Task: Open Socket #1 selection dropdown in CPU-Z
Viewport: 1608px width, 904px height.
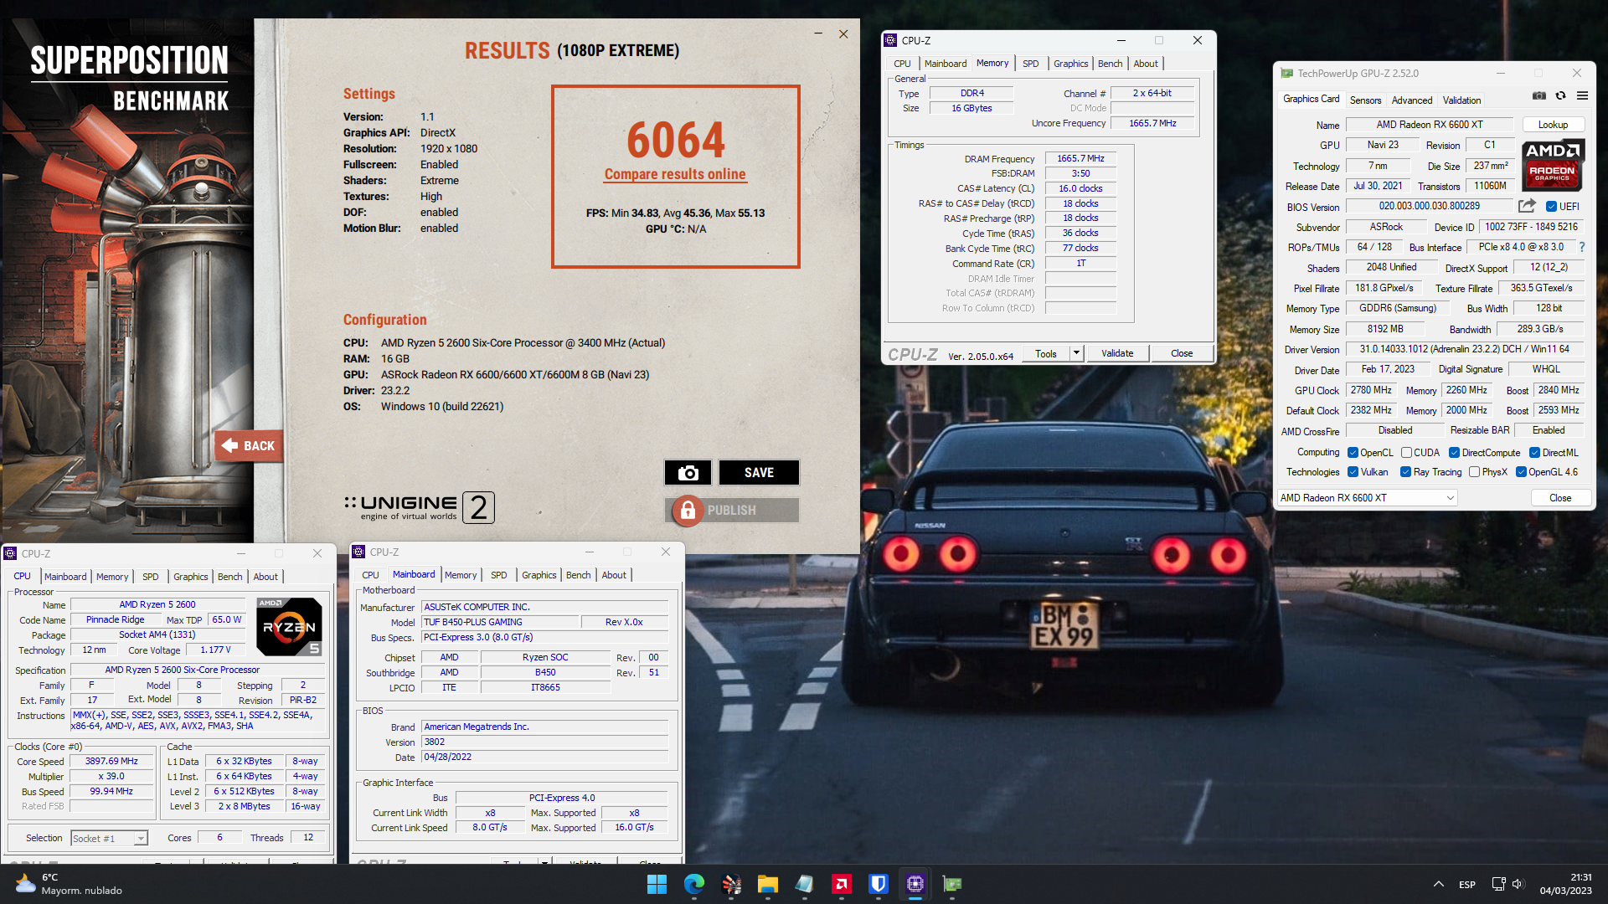Action: (109, 838)
